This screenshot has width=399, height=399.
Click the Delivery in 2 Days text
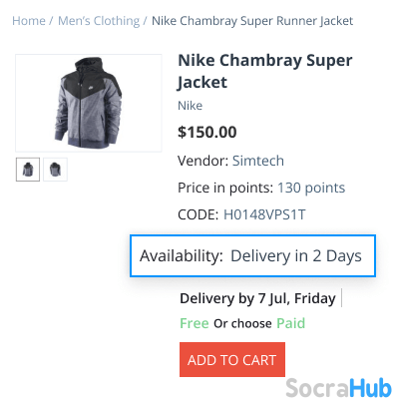tap(296, 256)
